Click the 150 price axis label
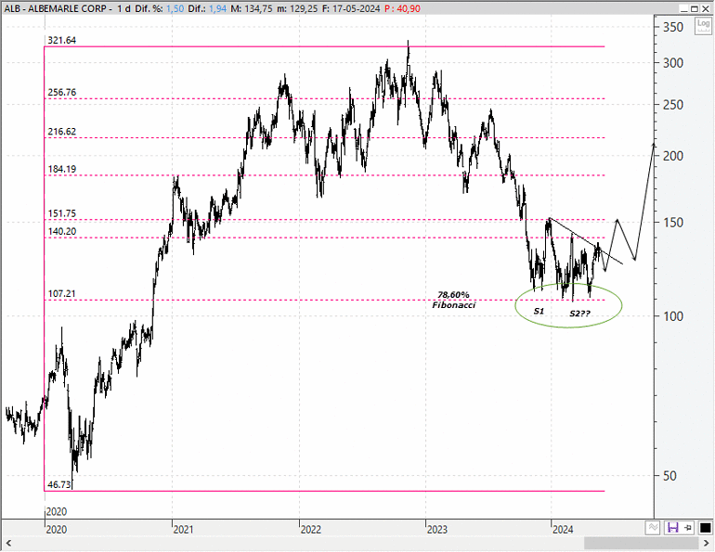The height and width of the screenshot is (552, 715). coord(673,223)
